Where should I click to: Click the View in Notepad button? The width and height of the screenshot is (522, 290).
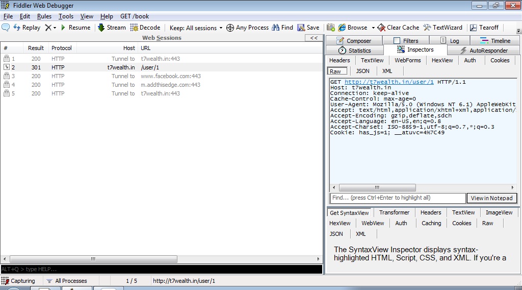(491, 198)
